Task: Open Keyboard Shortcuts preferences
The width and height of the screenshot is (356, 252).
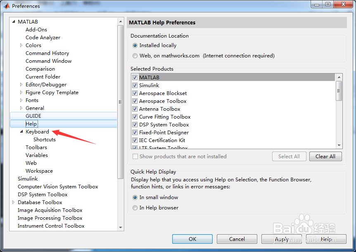Action: pos(45,139)
